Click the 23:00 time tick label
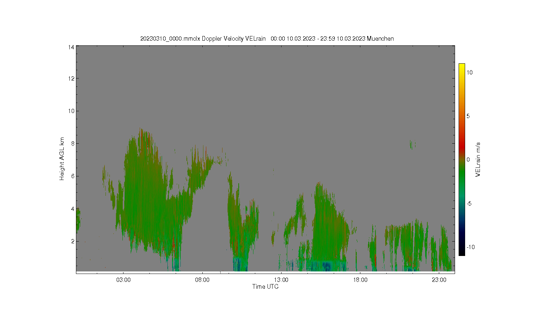540x324 pixels. 439,280
